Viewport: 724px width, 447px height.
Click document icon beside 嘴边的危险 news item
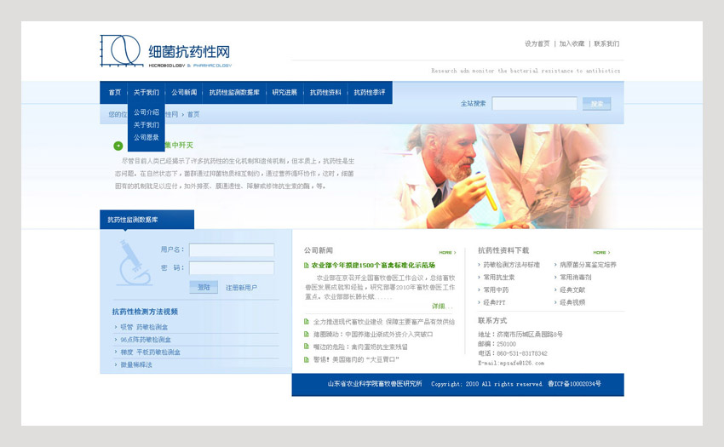coord(307,347)
